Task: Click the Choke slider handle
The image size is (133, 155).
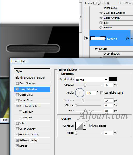Action: pyautogui.click(x=76, y=106)
